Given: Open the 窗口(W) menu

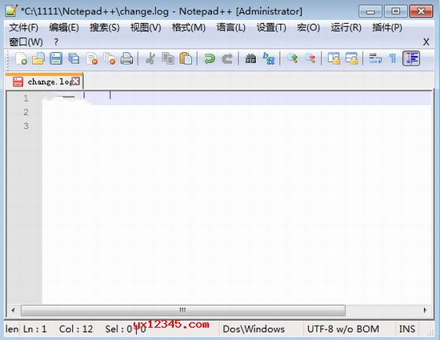Looking at the screenshot, I should tap(26, 42).
